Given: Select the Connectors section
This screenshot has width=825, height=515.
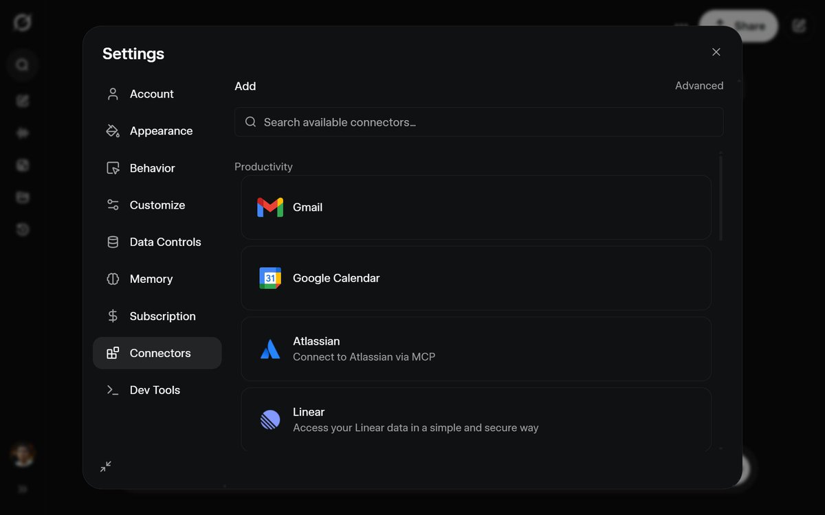Looking at the screenshot, I should pyautogui.click(x=157, y=353).
